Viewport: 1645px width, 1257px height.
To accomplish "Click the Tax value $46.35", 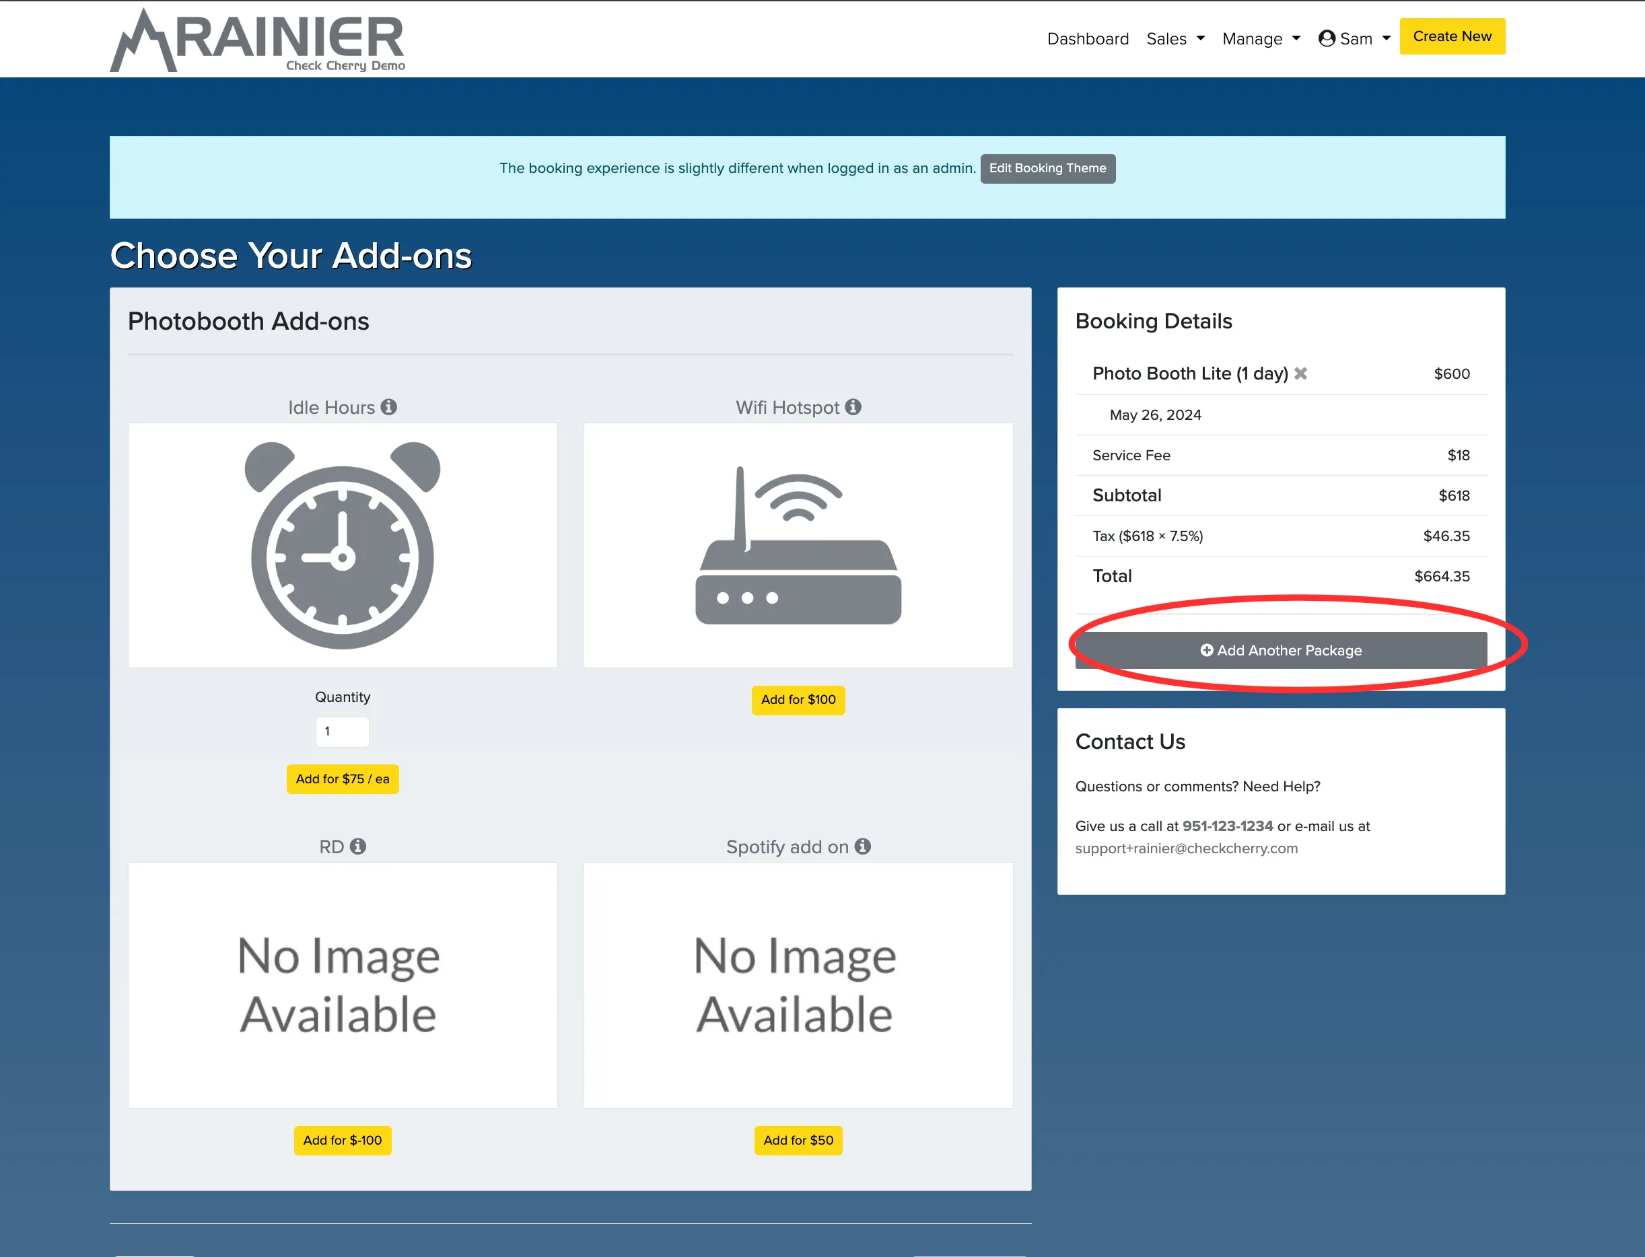I will [x=1446, y=536].
